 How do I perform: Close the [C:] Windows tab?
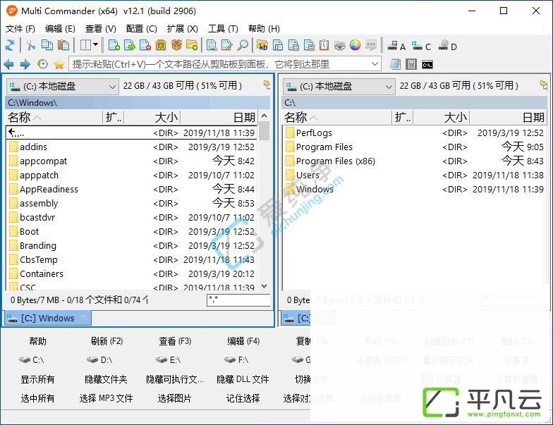pyautogui.click(x=83, y=317)
